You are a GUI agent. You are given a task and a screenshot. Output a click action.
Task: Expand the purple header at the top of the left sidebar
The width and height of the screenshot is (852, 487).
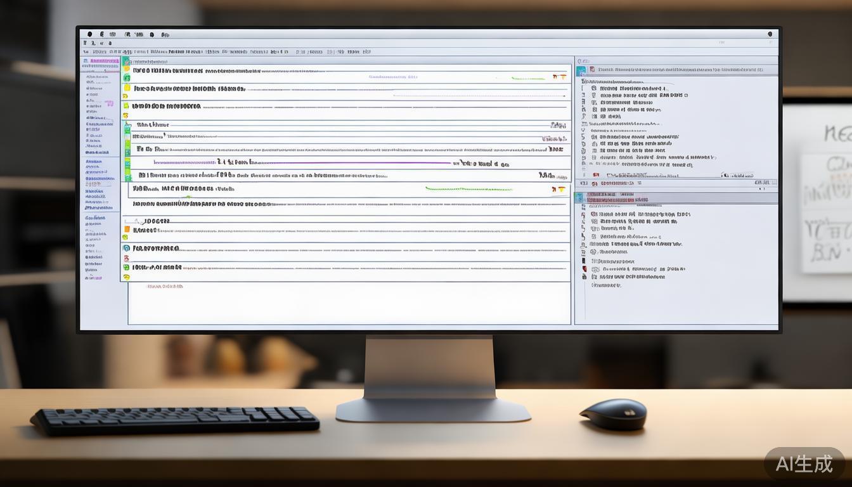pos(101,61)
